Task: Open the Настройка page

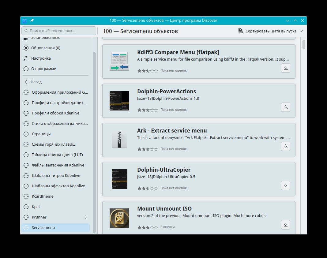Action: coord(55,58)
